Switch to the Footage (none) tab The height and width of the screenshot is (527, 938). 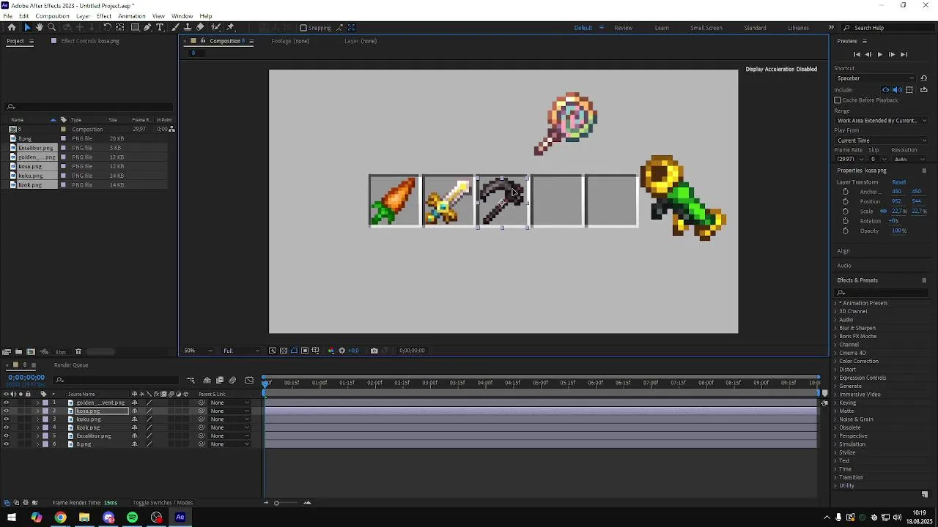click(290, 41)
